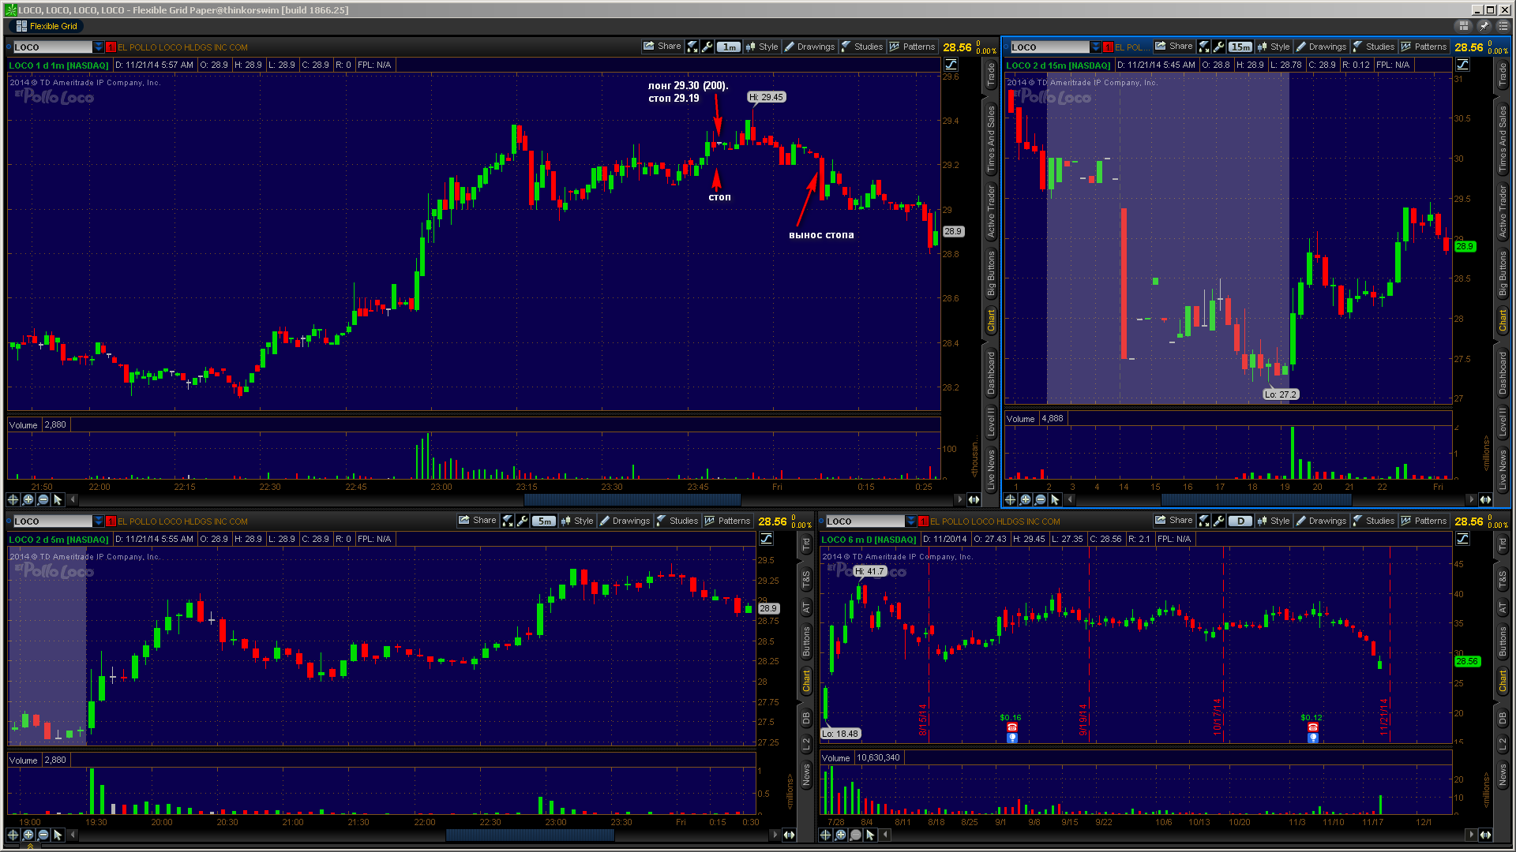Select pointer tool under 15m chart
Image resolution: width=1516 pixels, height=852 pixels.
click(1055, 499)
